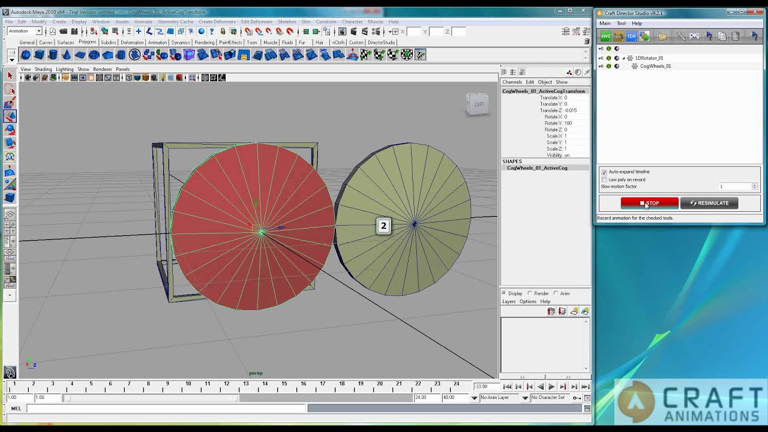The height and width of the screenshot is (432, 768).
Task: Toggle the lock icon in status line
Action: pyautogui.click(x=223, y=31)
